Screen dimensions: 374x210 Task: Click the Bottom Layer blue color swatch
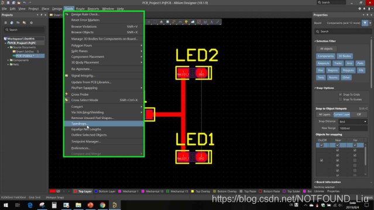coord(96,191)
